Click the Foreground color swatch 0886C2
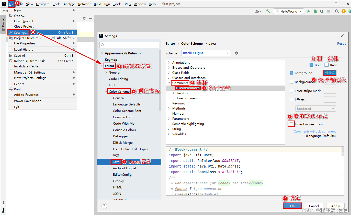Image resolution: width=351 pixels, height=215 pixels. click(x=330, y=73)
